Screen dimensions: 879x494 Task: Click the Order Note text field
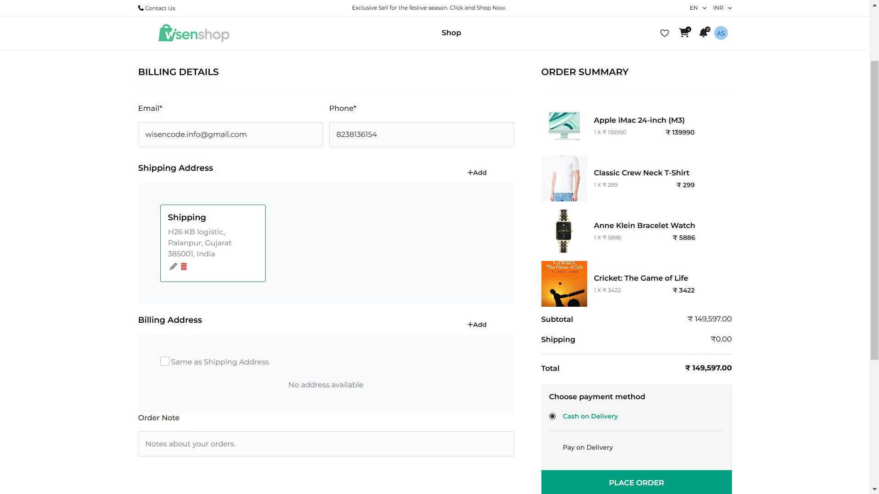[x=326, y=444]
